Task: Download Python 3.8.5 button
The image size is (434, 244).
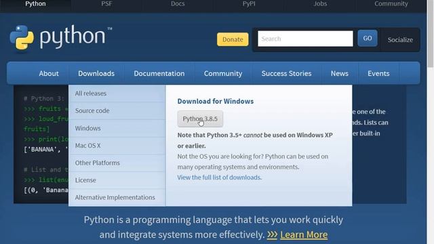Action: [200, 119]
